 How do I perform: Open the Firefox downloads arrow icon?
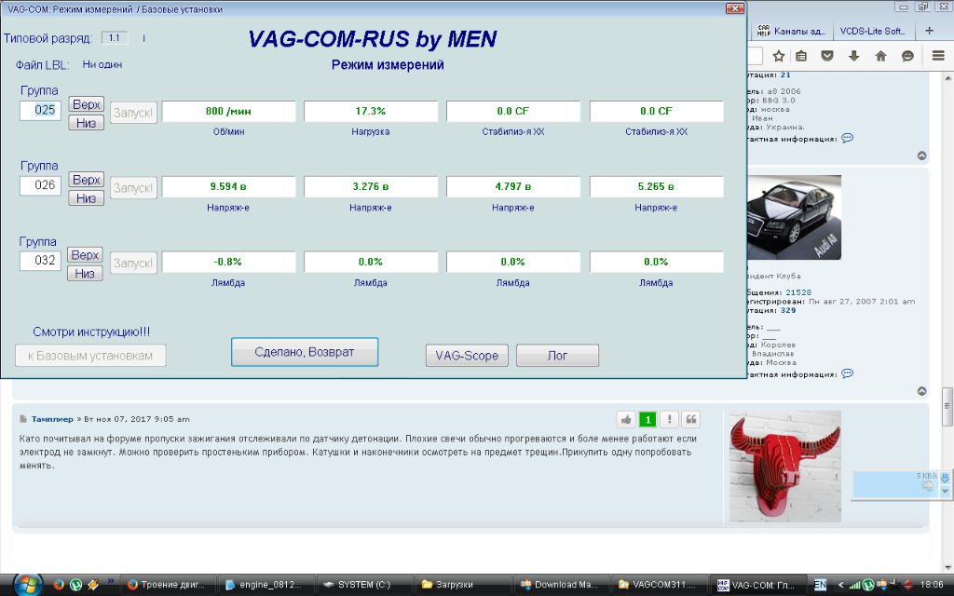[853, 56]
